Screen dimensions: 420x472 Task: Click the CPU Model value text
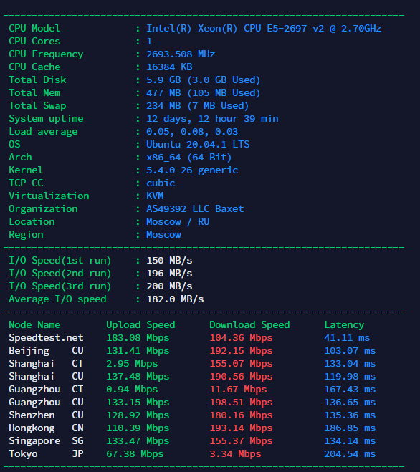[264, 29]
